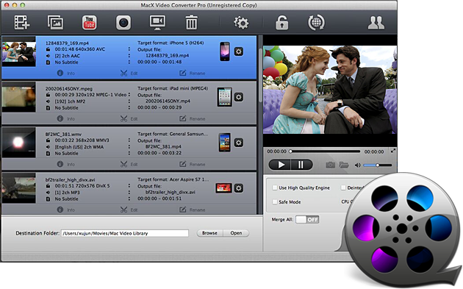Enable Use High Quality Engine checkbox
The width and height of the screenshot is (463, 289).
pos(275,188)
